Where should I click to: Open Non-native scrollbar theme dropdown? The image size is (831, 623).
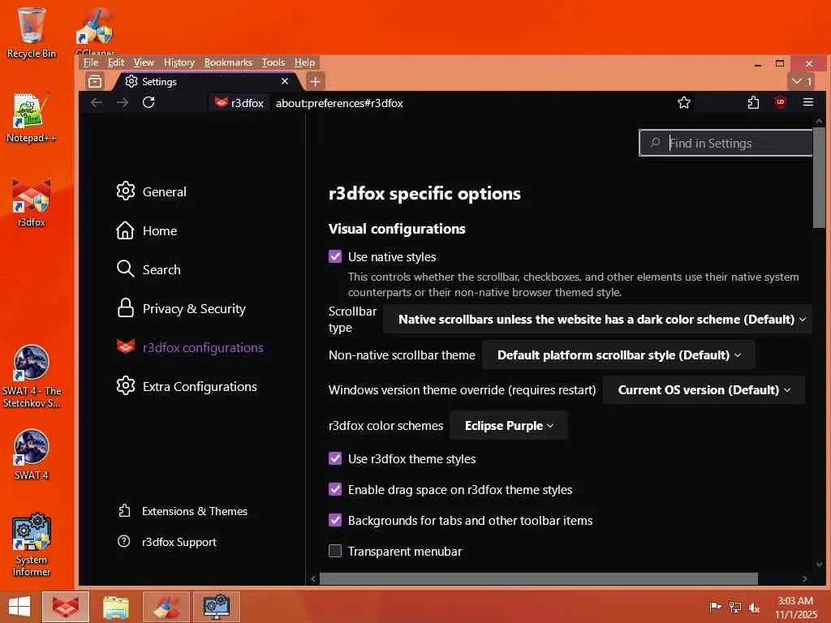pyautogui.click(x=618, y=355)
